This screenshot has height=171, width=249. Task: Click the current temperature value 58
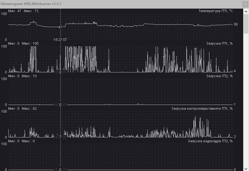[236, 24]
